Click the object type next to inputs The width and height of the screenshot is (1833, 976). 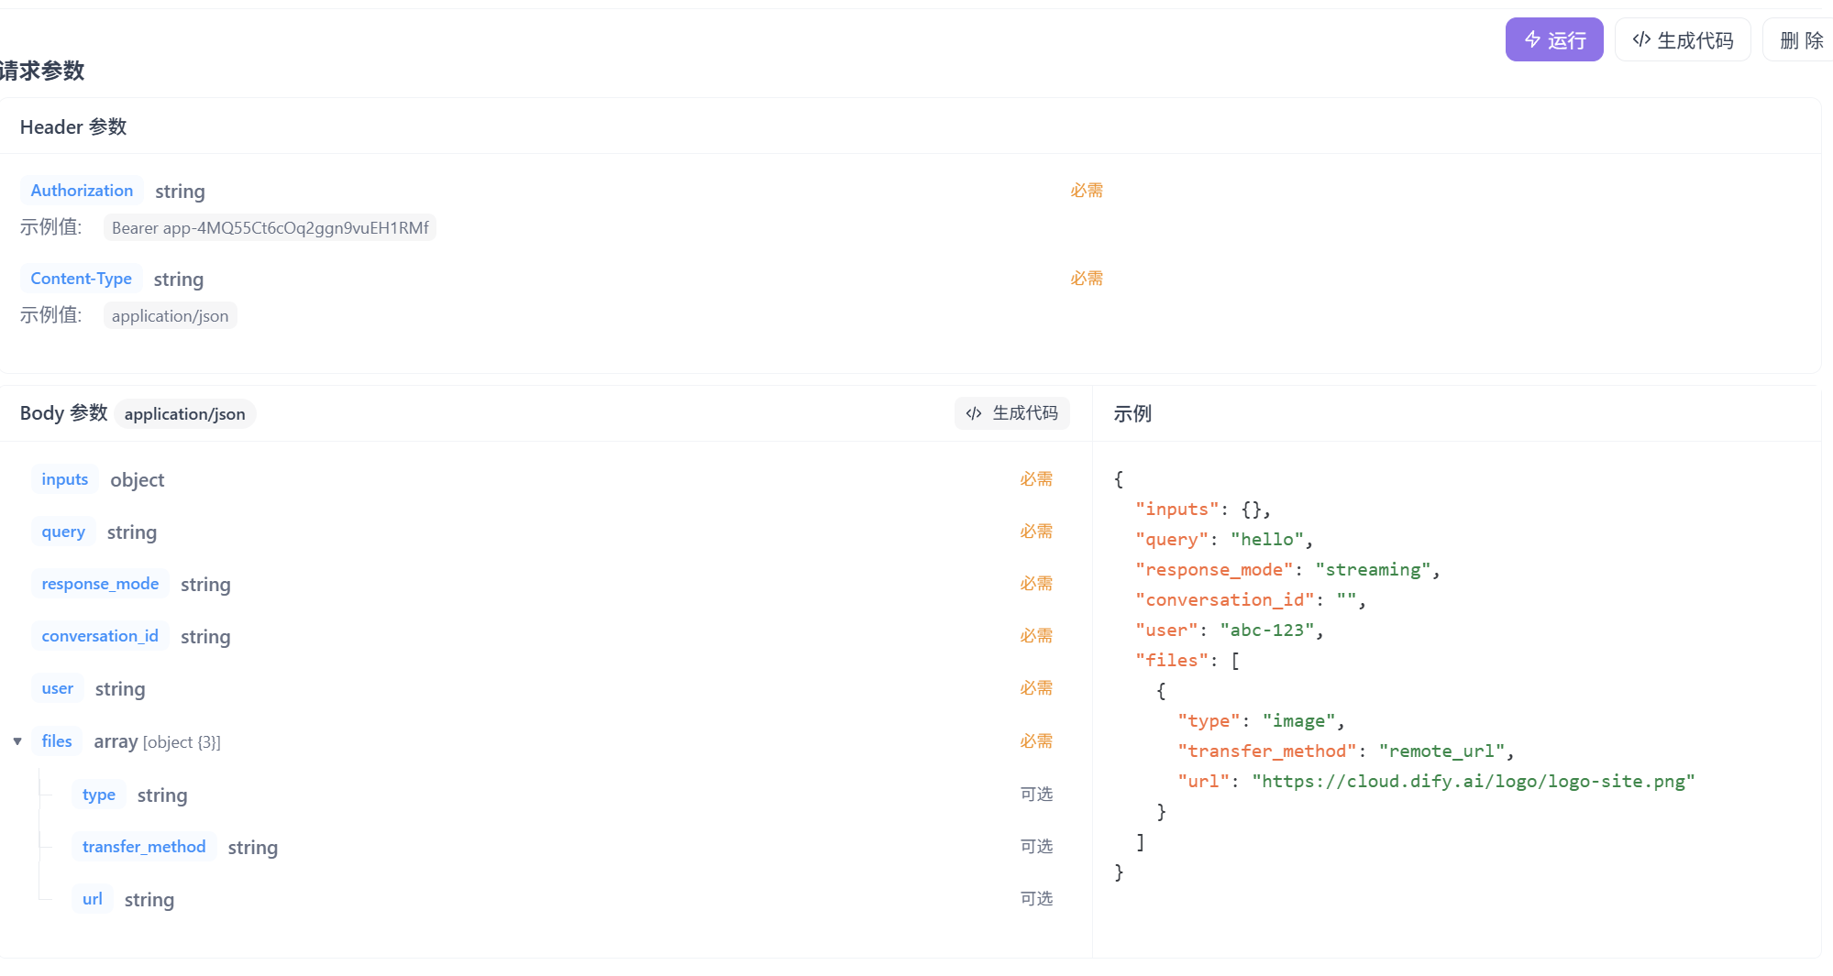(x=138, y=480)
